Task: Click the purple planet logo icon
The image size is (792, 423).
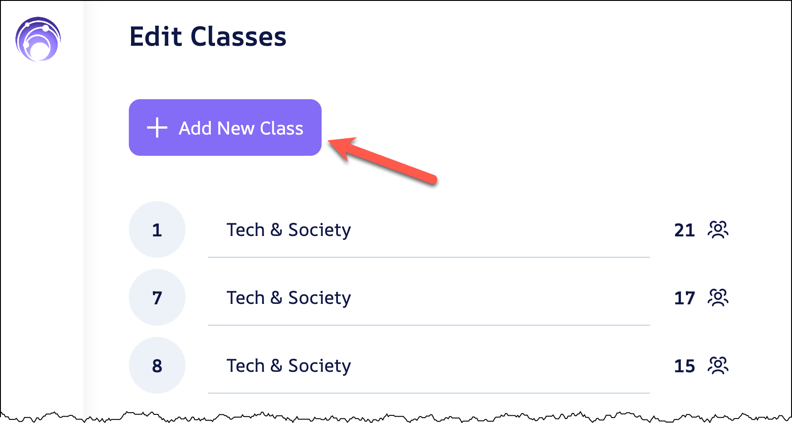Action: pos(38,39)
